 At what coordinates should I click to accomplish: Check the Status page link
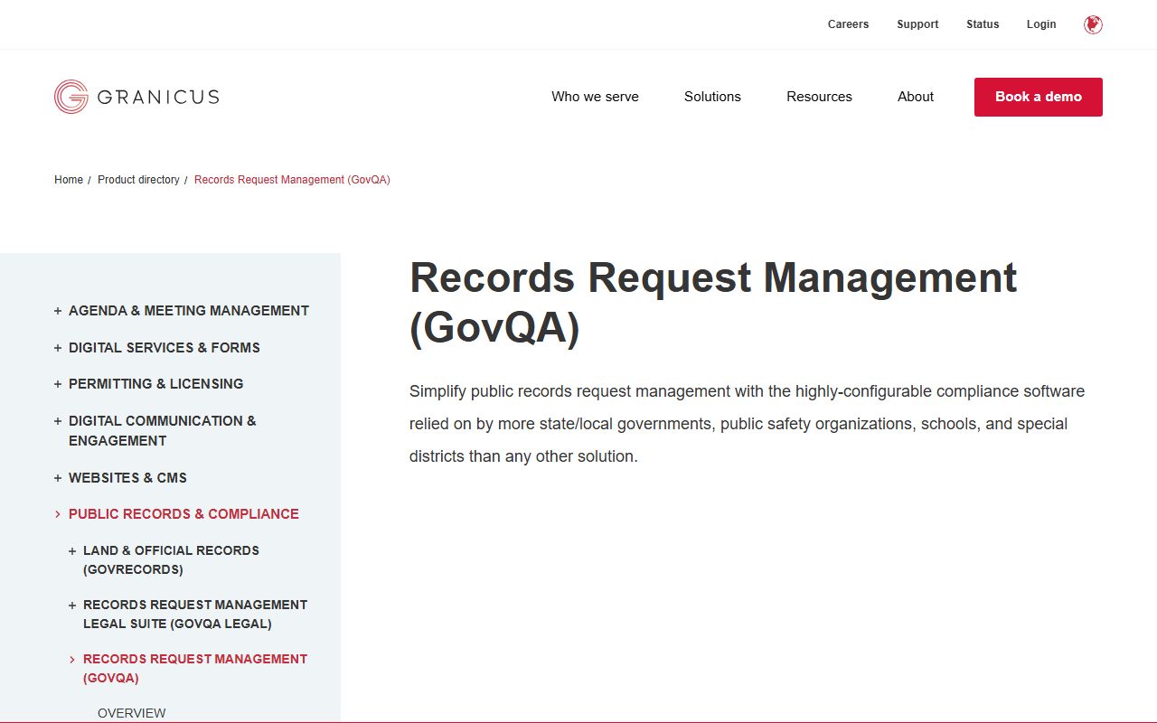tap(983, 24)
